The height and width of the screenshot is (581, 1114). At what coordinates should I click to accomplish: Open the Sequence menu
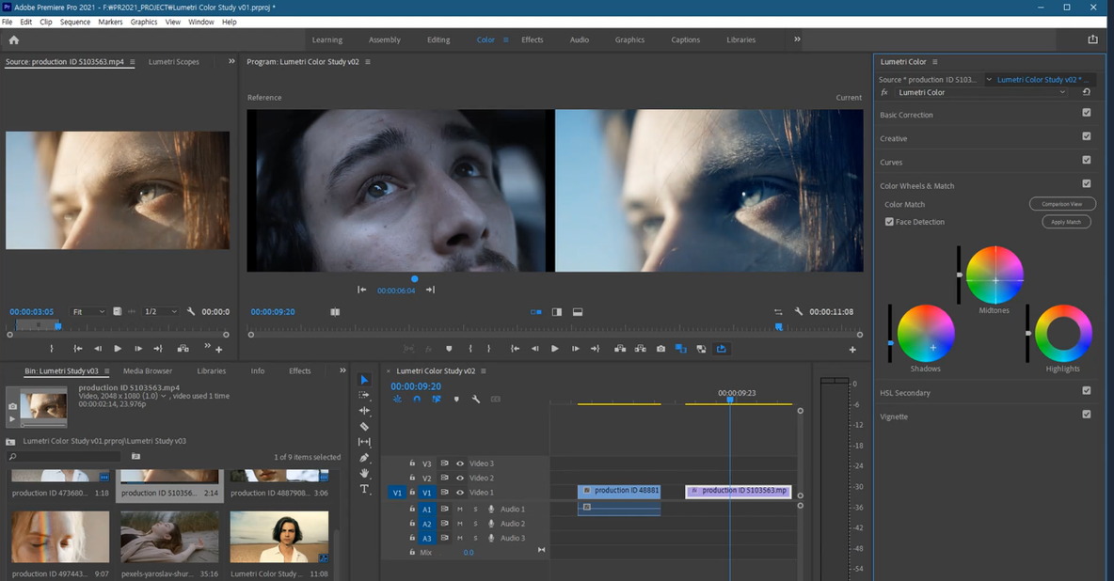75,22
